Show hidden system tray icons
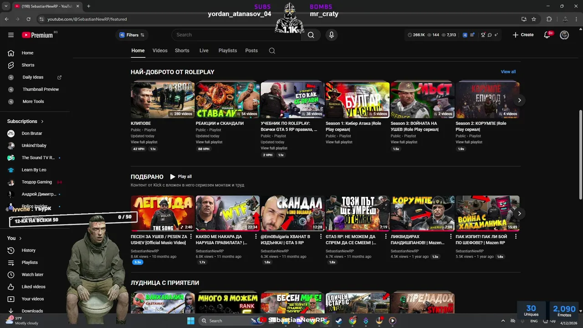Image resolution: width=583 pixels, height=328 pixels. [503, 321]
